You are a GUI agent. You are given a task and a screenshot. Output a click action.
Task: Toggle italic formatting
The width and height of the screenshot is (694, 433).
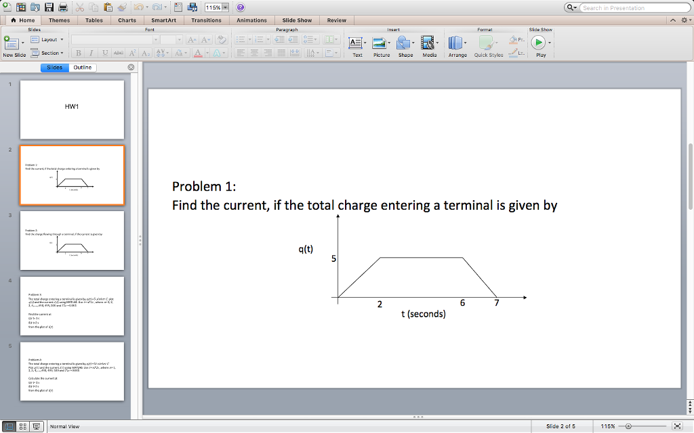[91, 53]
